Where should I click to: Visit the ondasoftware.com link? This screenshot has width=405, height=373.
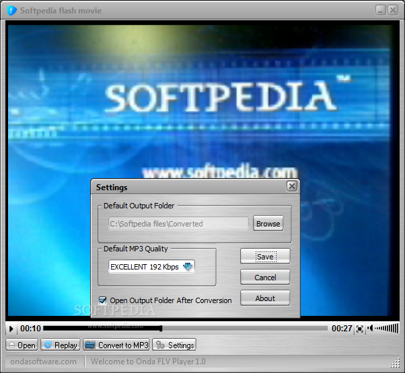point(43,362)
